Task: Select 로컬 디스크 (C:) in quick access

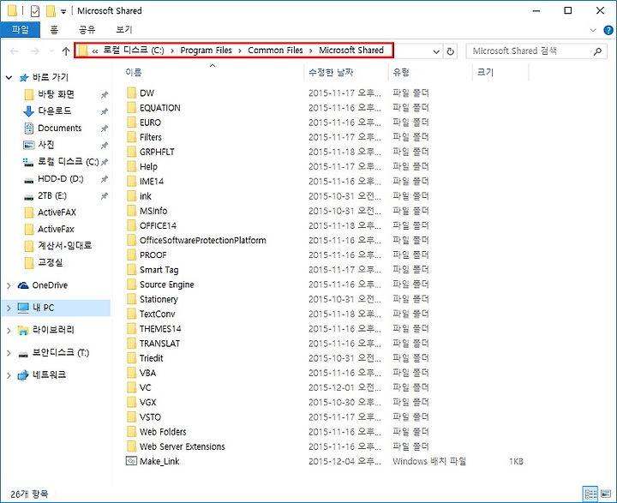Action: pyautogui.click(x=68, y=162)
